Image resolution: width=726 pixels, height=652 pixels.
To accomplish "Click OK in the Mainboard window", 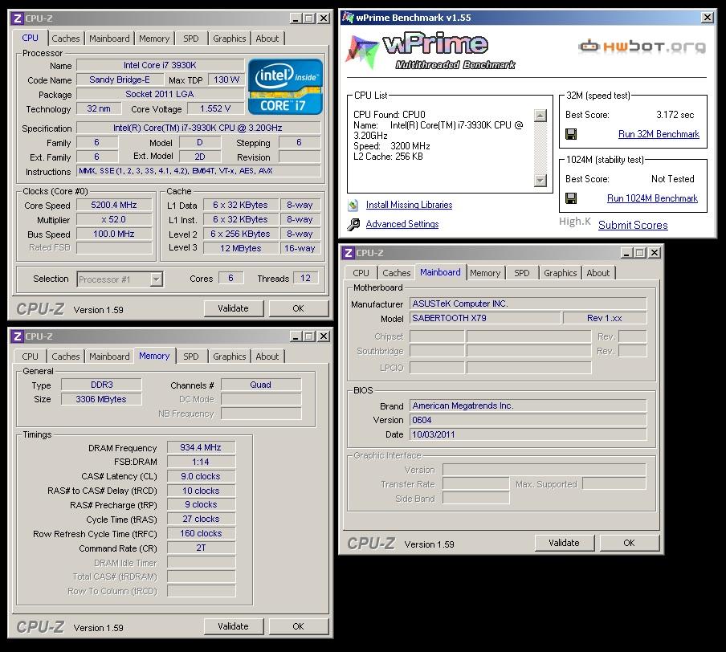I will click(629, 543).
